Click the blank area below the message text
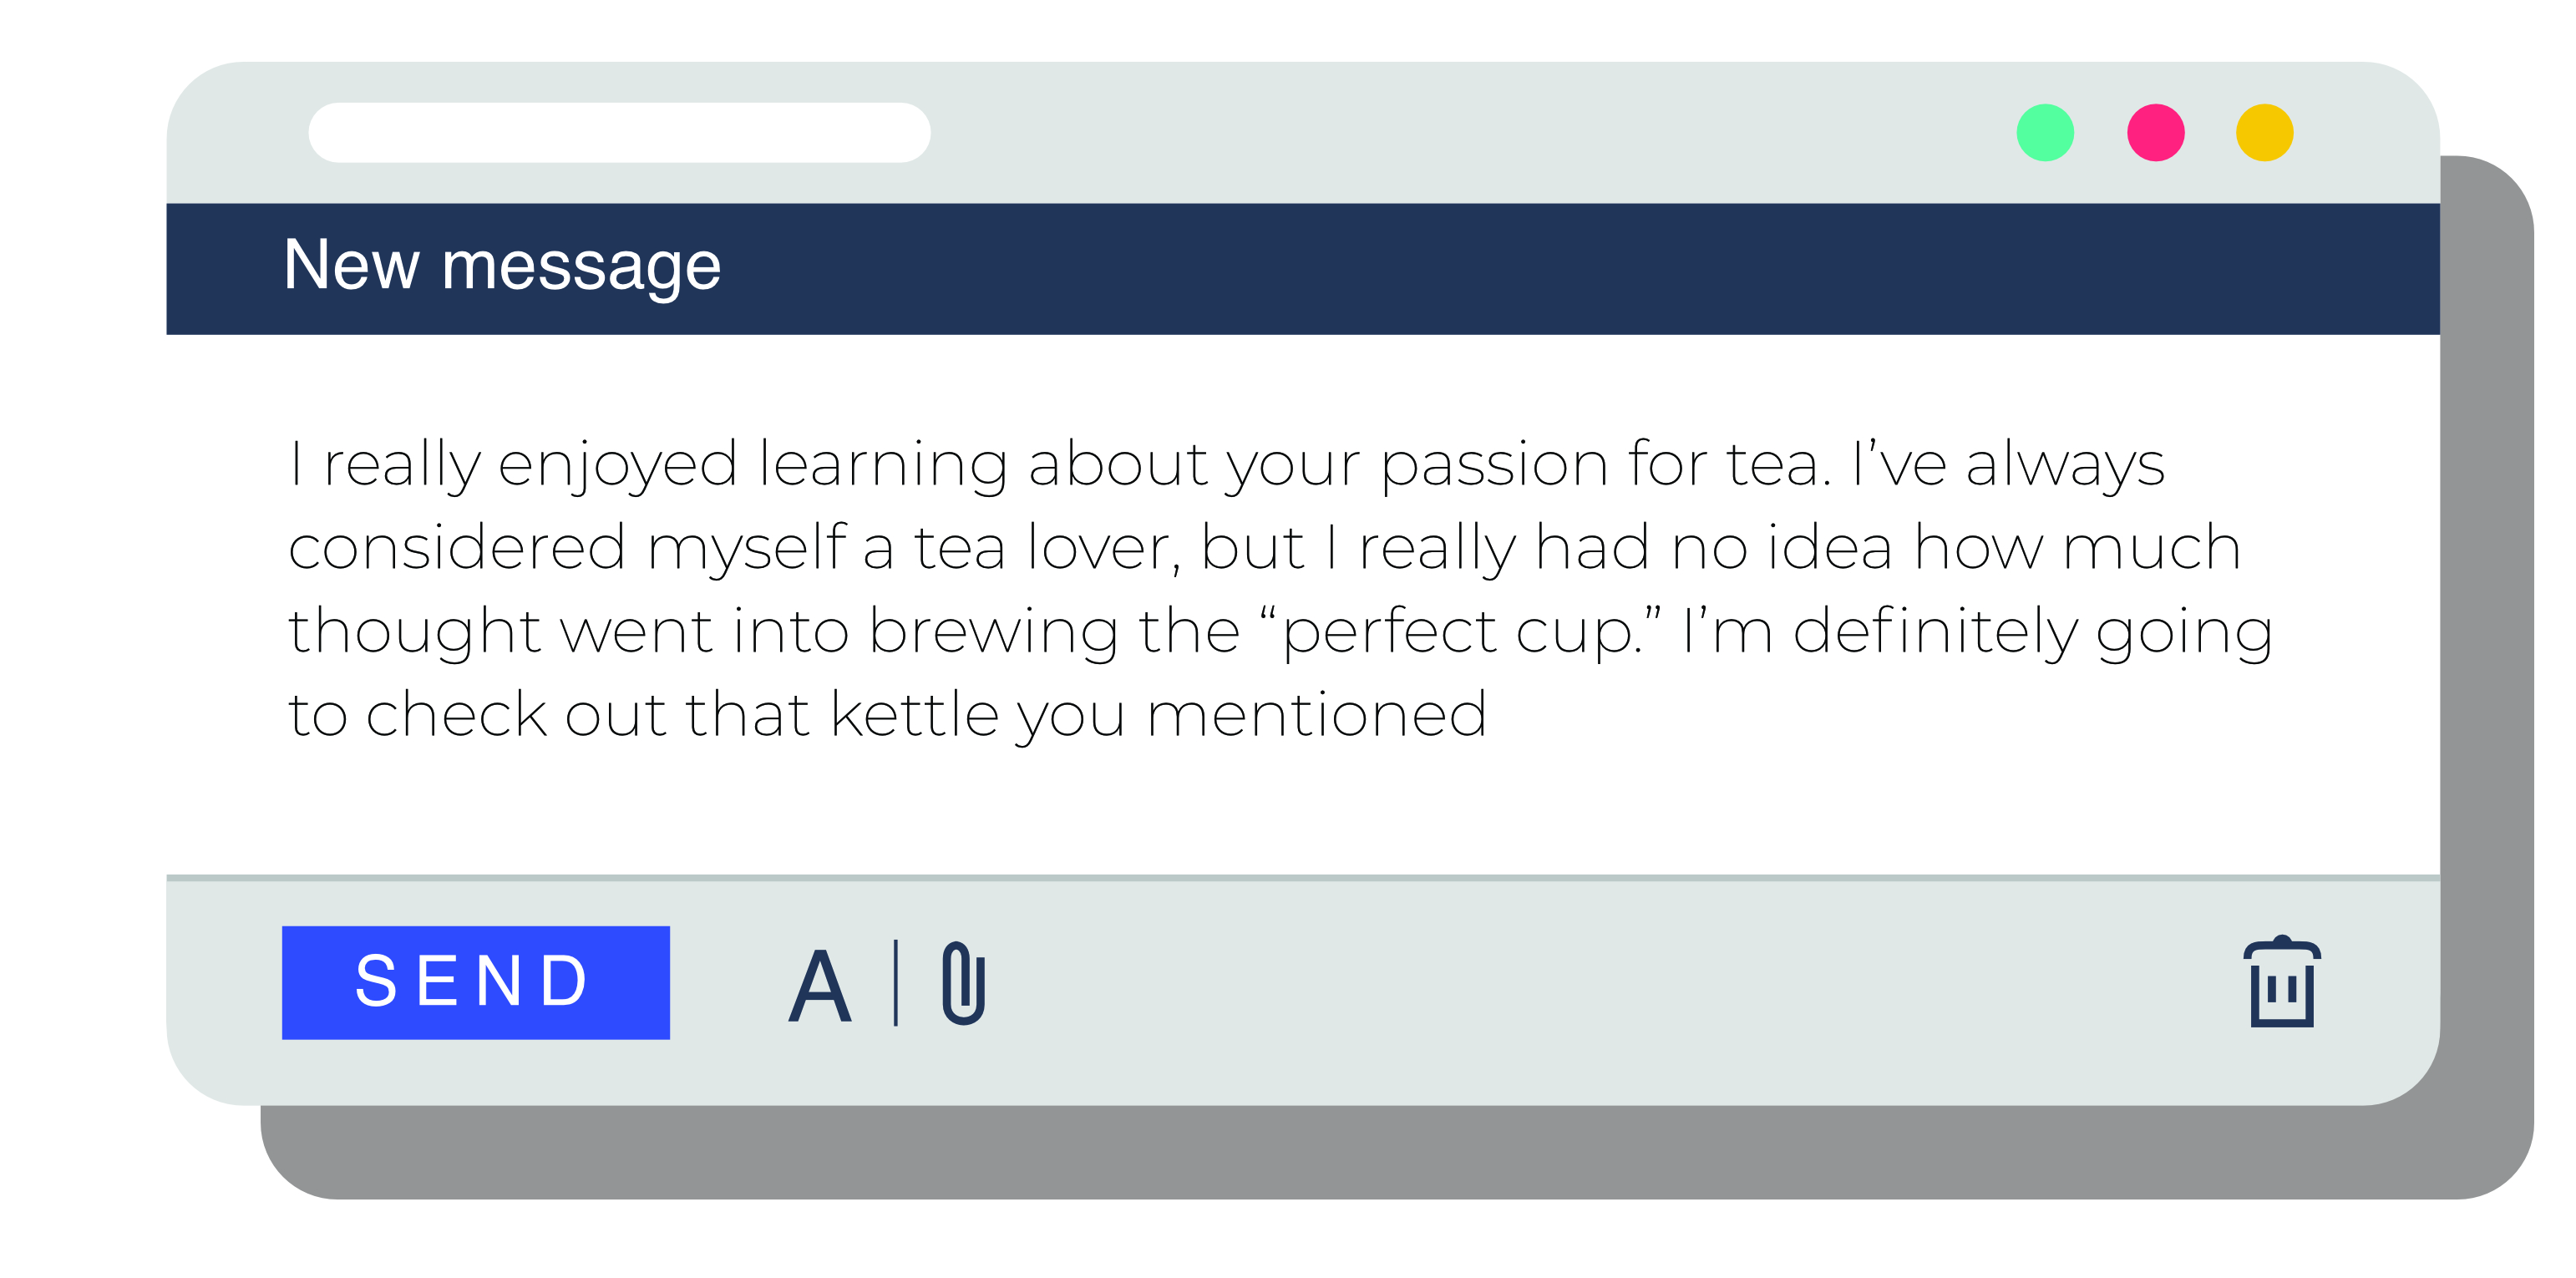 tap(1300, 810)
